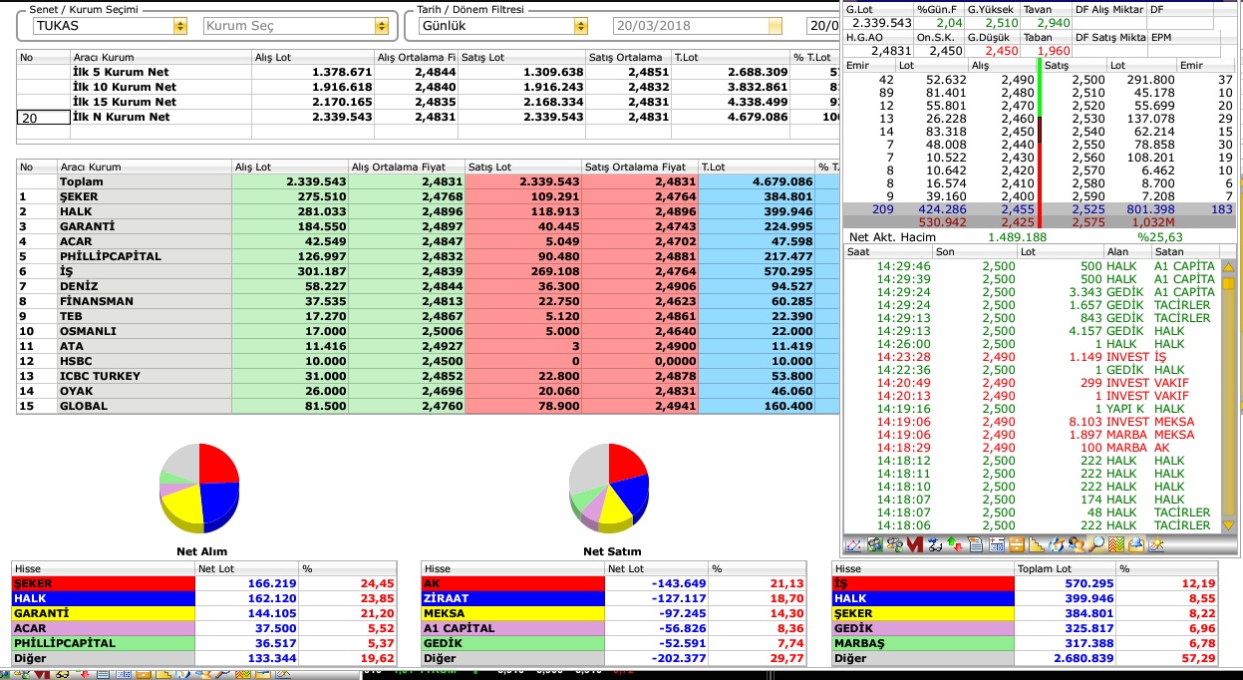Viewport: 1243px width, 680px height.
Task: Click the green-up red-down arrows toolbar icon
Action: [x=955, y=544]
